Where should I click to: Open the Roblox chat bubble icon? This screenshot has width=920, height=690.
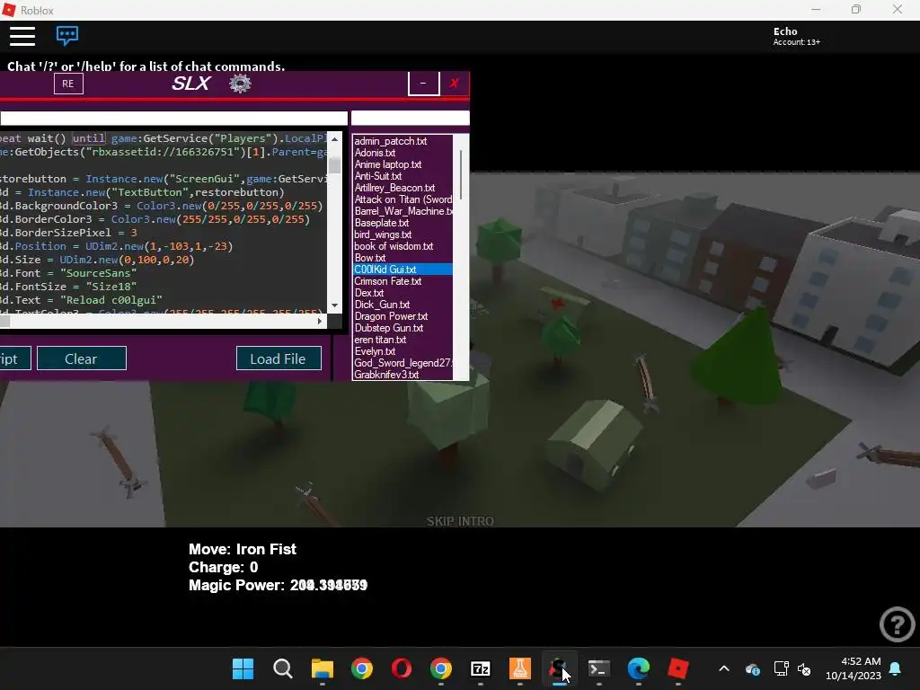click(66, 36)
